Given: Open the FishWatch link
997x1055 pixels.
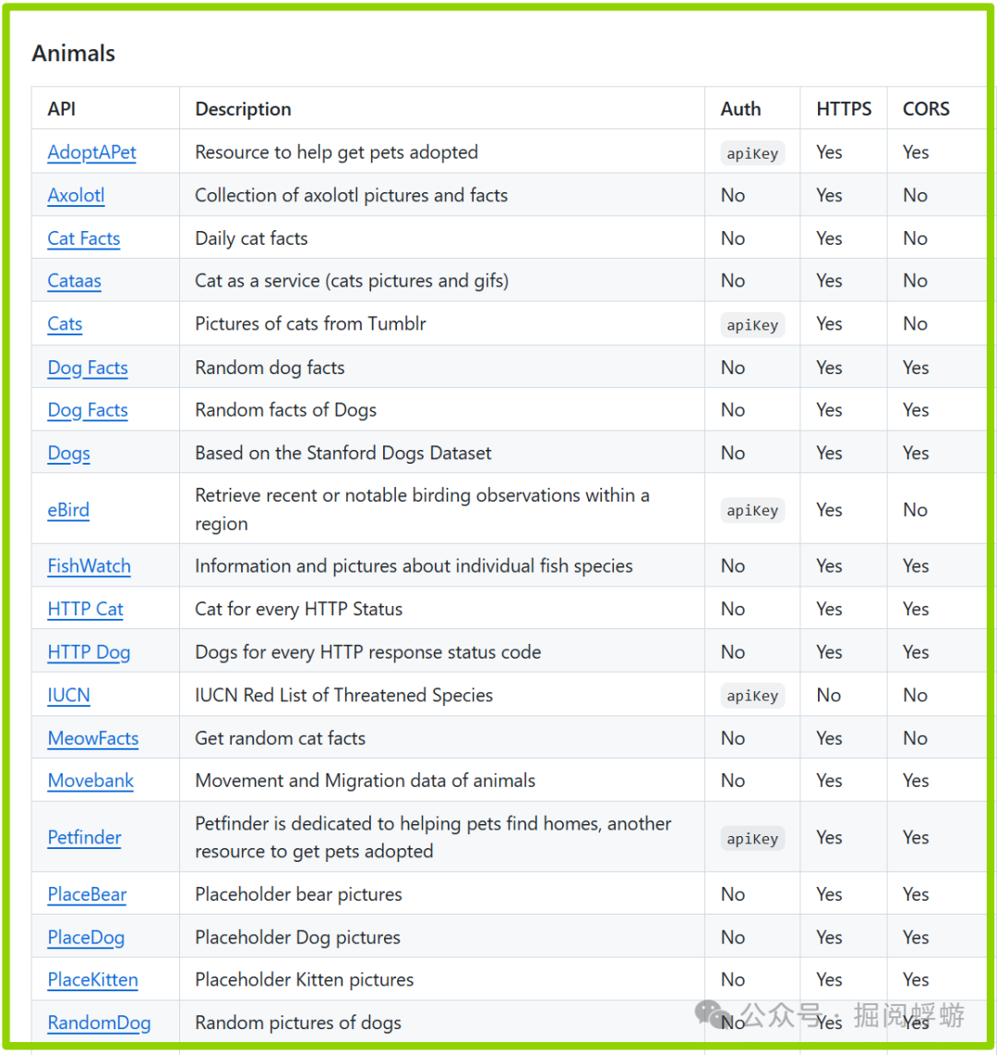Looking at the screenshot, I should coord(89,566).
